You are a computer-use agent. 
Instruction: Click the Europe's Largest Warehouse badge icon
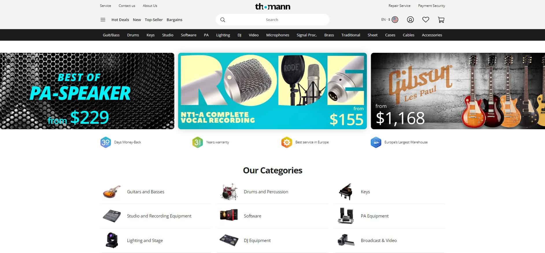376,142
